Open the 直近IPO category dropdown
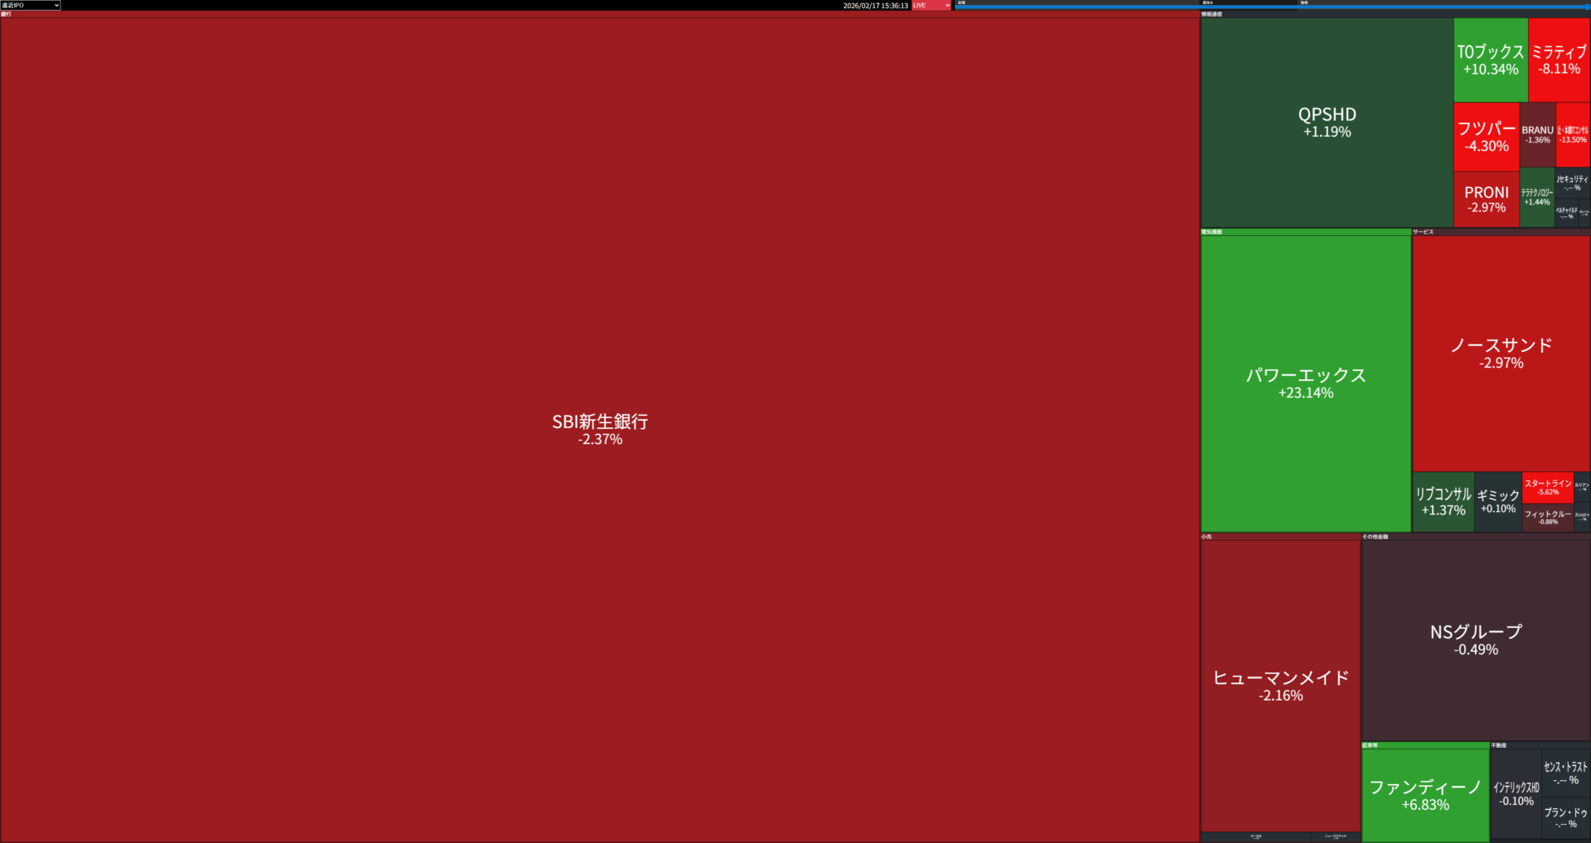This screenshot has width=1591, height=843. click(x=31, y=5)
